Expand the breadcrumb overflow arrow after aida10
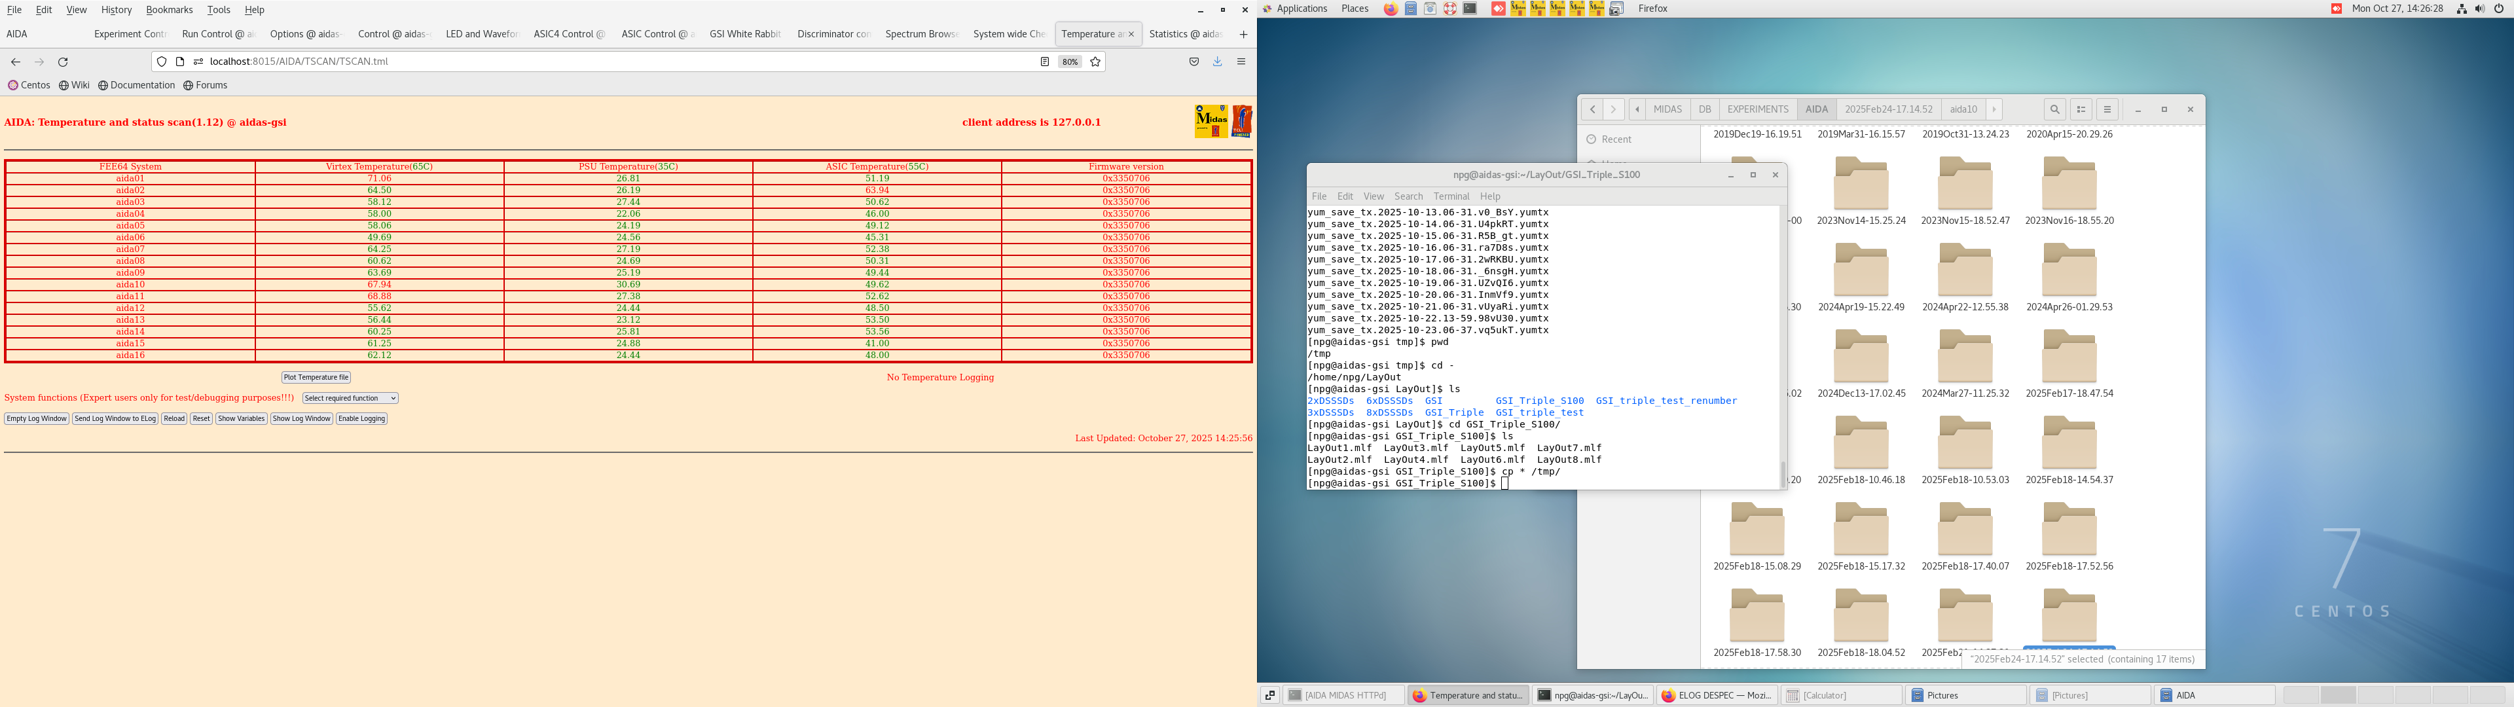 (x=1995, y=109)
